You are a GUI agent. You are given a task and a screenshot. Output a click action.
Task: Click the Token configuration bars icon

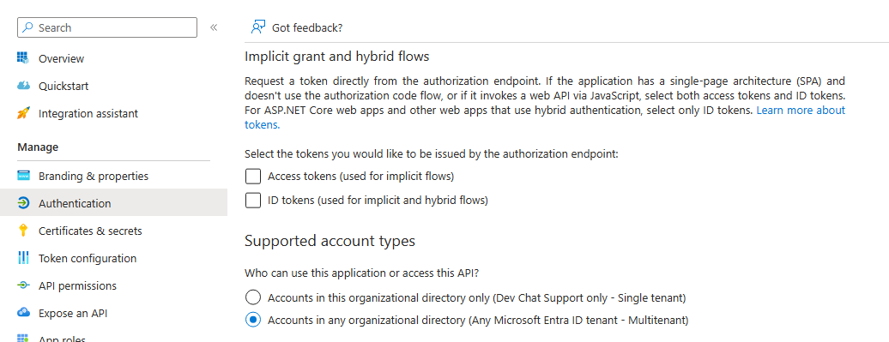point(23,258)
